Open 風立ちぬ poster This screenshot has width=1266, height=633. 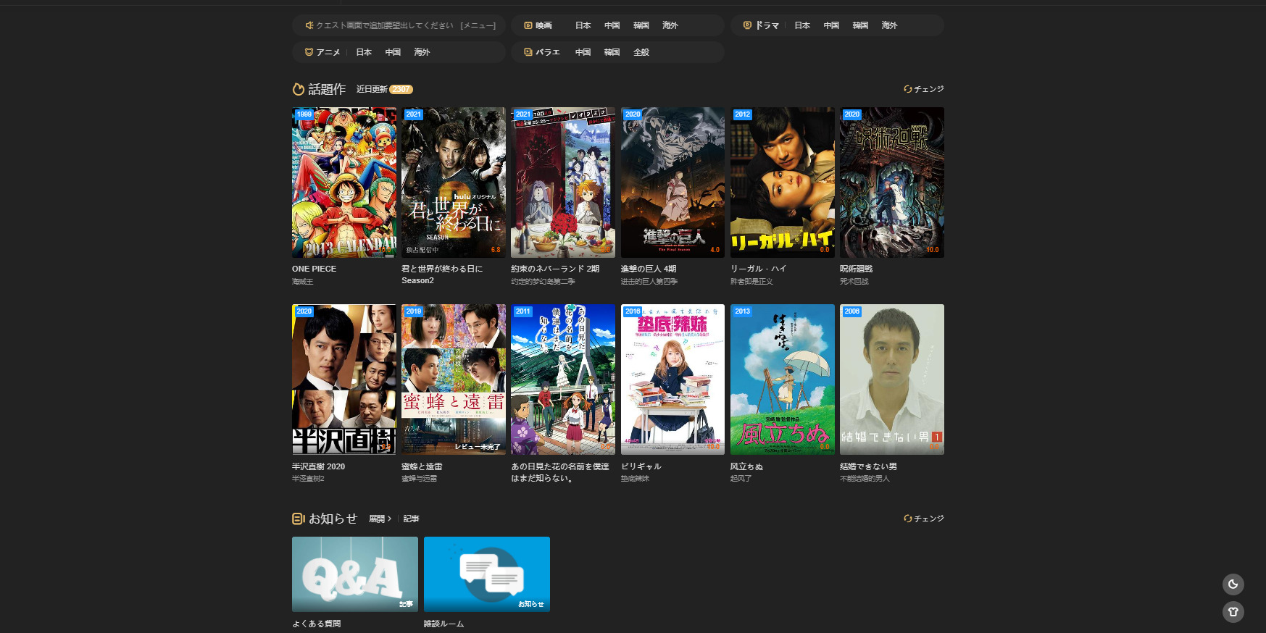coord(783,380)
